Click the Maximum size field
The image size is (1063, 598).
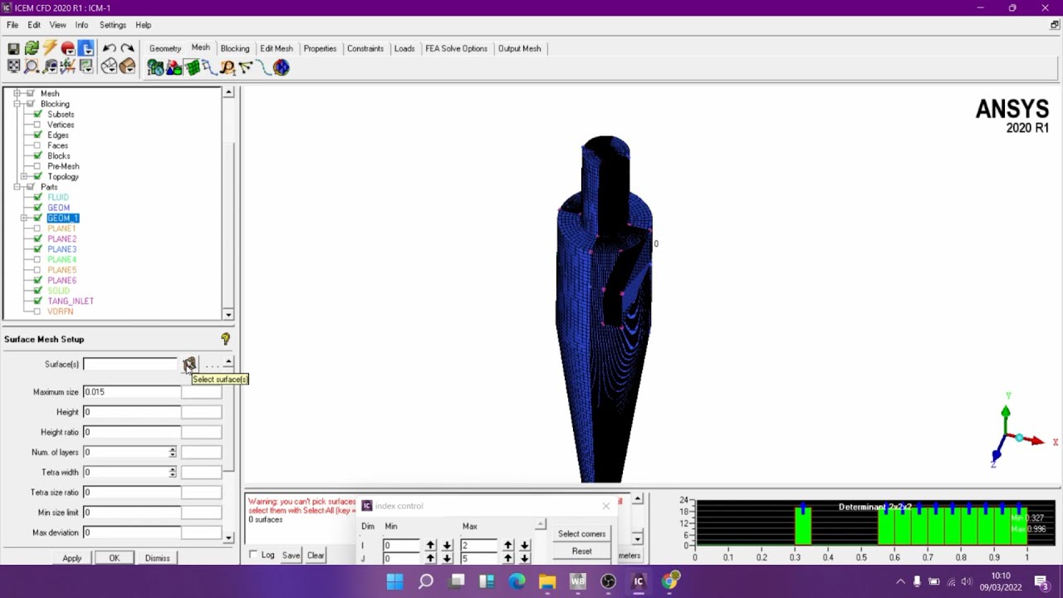click(x=131, y=392)
